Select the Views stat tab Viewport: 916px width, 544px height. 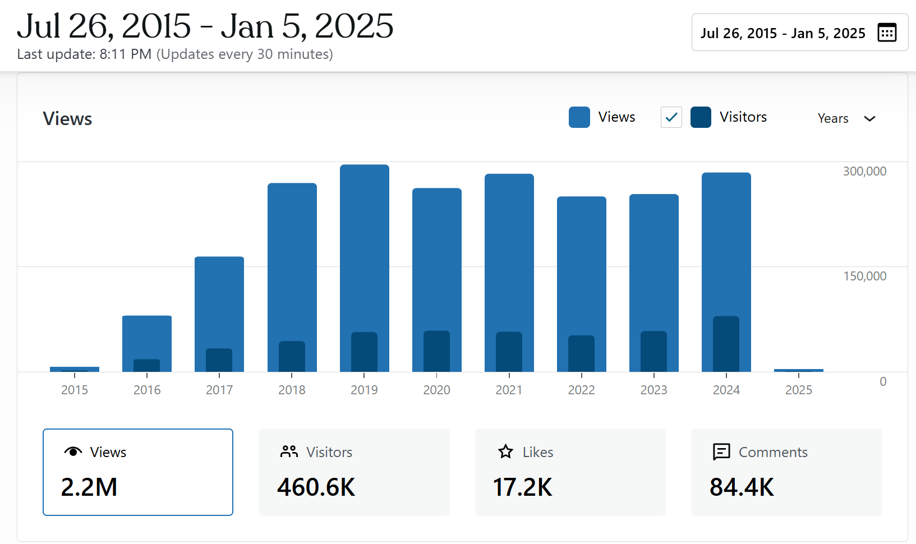[138, 472]
